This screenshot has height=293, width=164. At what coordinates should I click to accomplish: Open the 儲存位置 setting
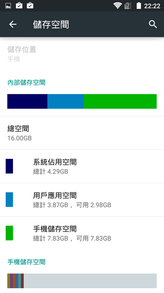click(82, 54)
